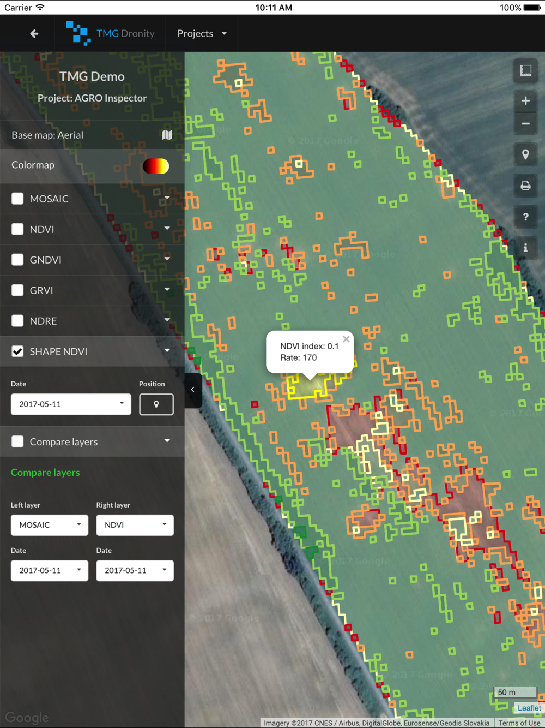The height and width of the screenshot is (728, 545).
Task: Change base map via map icon
Action: click(167, 135)
